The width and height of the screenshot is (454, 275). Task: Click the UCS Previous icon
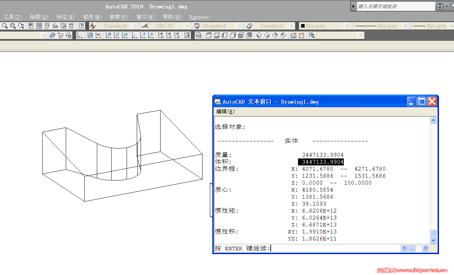(98, 35)
